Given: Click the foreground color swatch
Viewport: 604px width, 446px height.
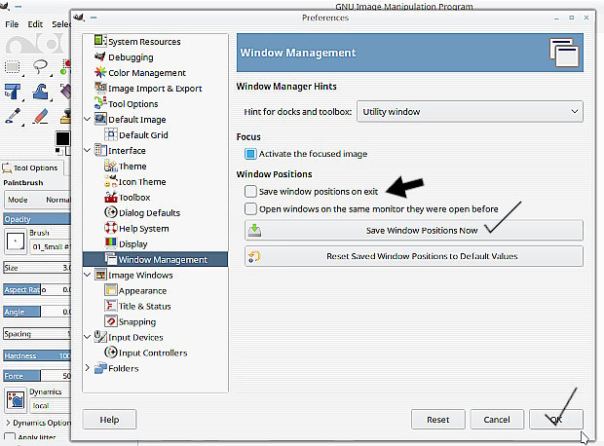Looking at the screenshot, I should pos(62,138).
